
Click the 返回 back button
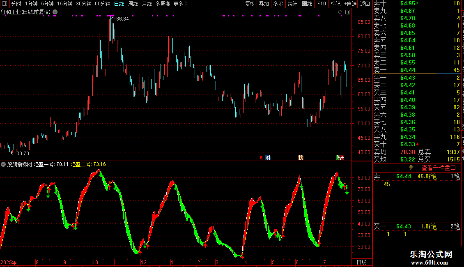tap(365, 4)
